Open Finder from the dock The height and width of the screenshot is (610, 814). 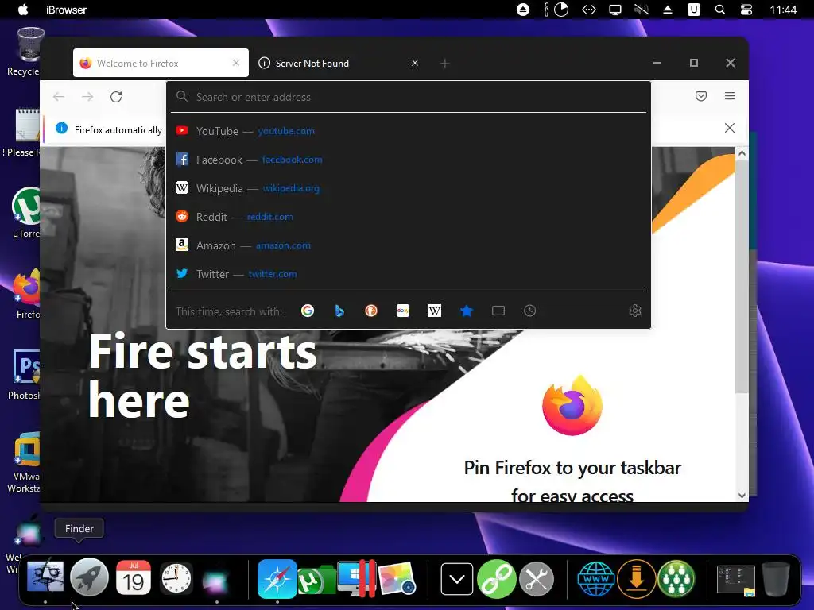tap(45, 577)
